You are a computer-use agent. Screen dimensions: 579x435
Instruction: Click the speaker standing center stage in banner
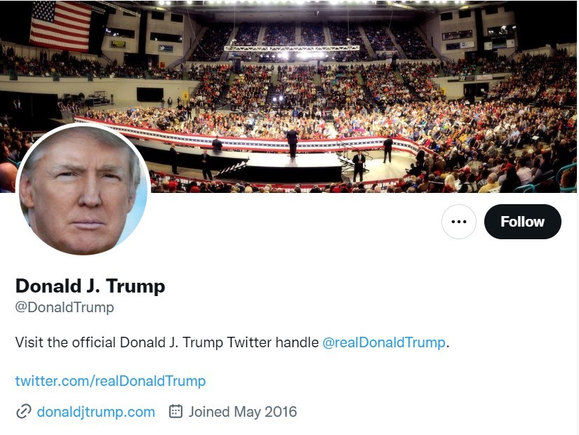[292, 142]
